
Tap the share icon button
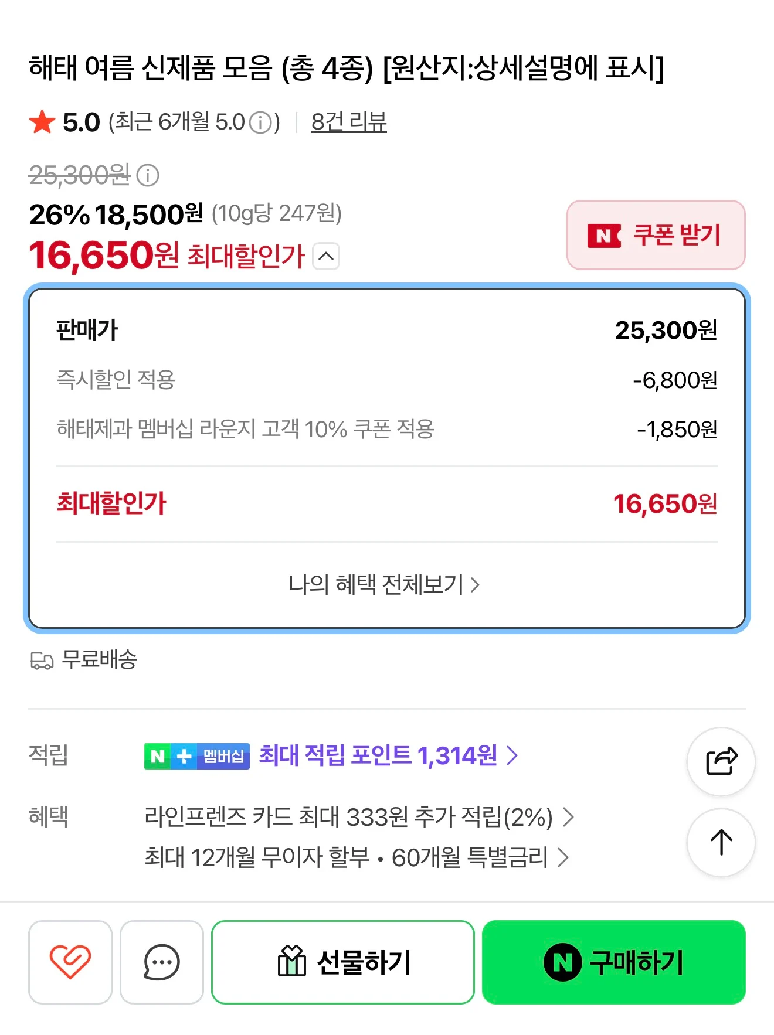pyautogui.click(x=721, y=761)
